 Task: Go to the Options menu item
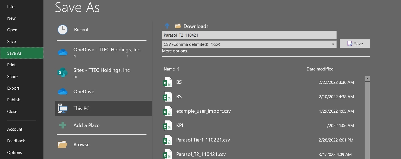tap(14, 153)
